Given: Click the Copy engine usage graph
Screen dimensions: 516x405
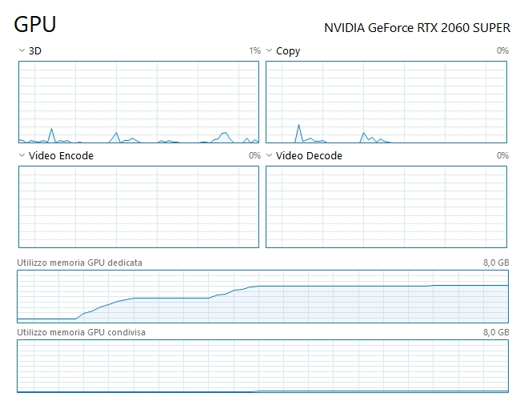Looking at the screenshot, I should point(386,102).
